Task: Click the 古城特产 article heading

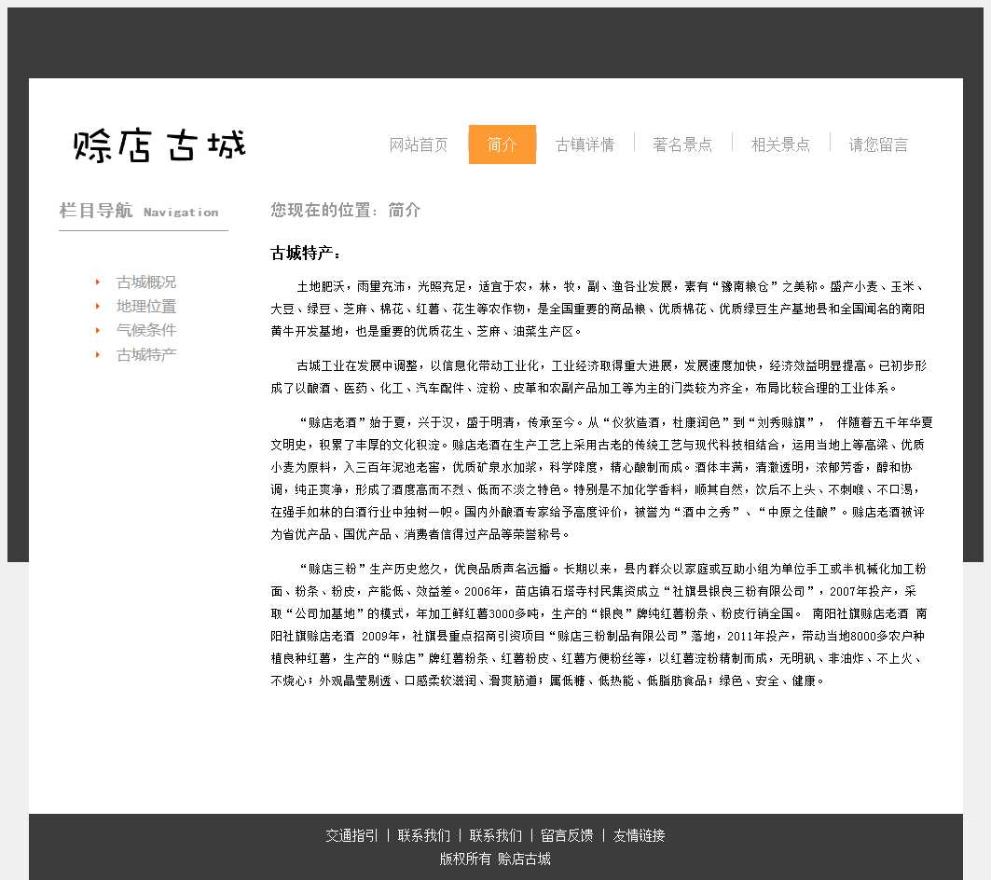Action: coord(306,254)
